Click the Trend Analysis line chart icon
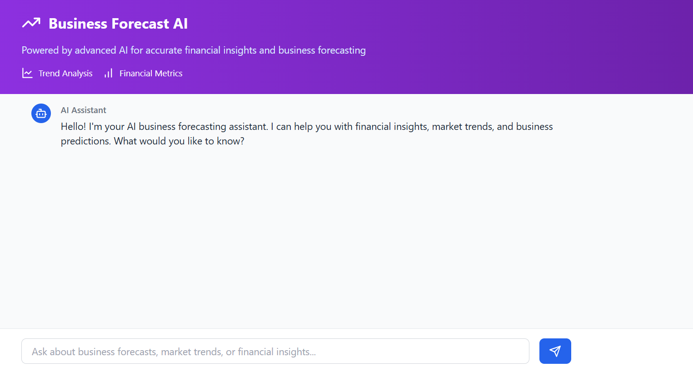693x372 pixels. point(27,73)
